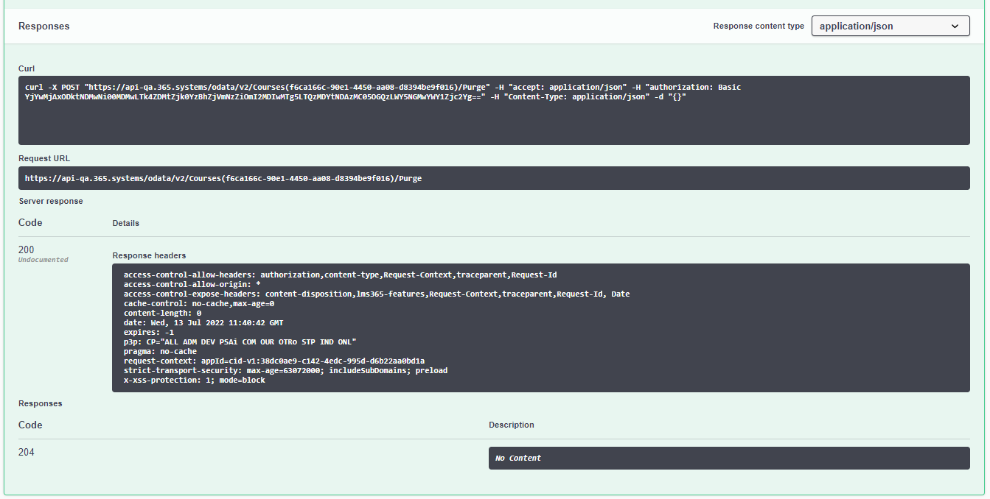Click the date header line in response
The image size is (990, 499).
(203, 322)
